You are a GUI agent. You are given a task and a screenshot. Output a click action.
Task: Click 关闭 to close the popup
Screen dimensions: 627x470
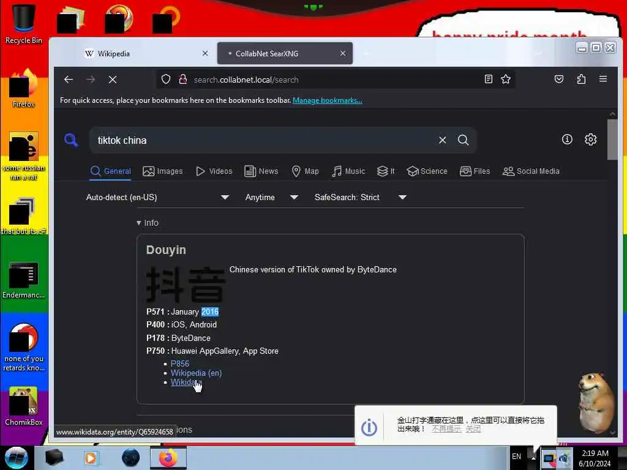(473, 429)
